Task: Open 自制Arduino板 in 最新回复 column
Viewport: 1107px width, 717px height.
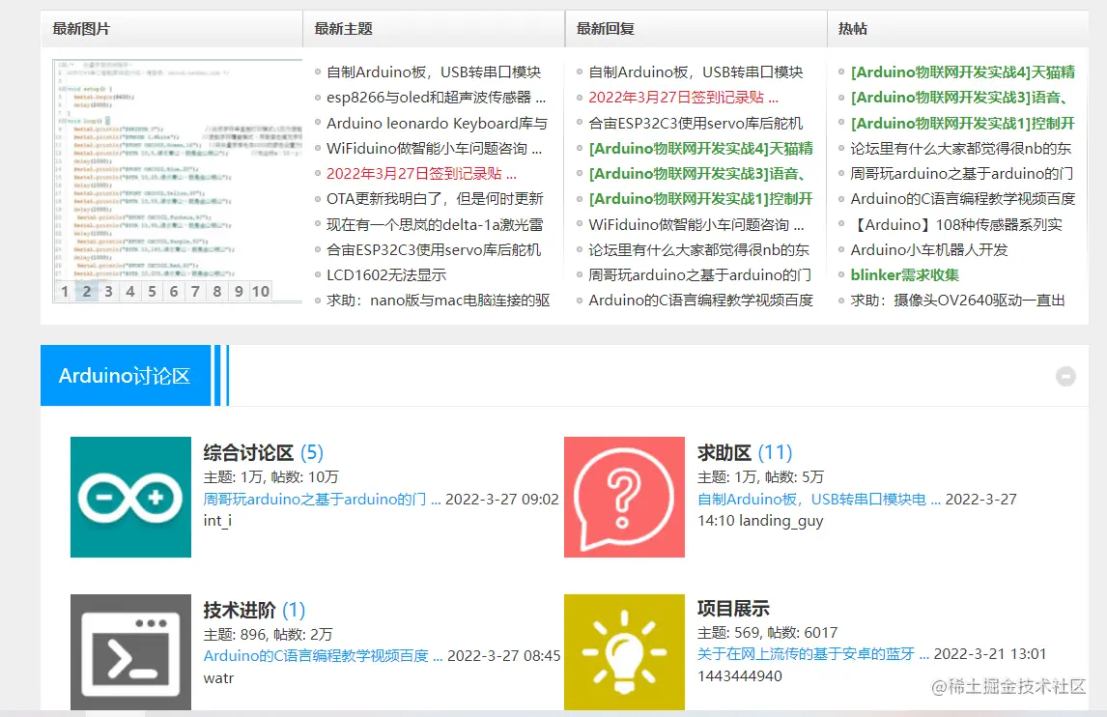Action: tap(695, 72)
